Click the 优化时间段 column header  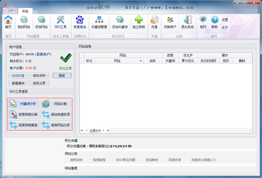[x=209, y=61]
